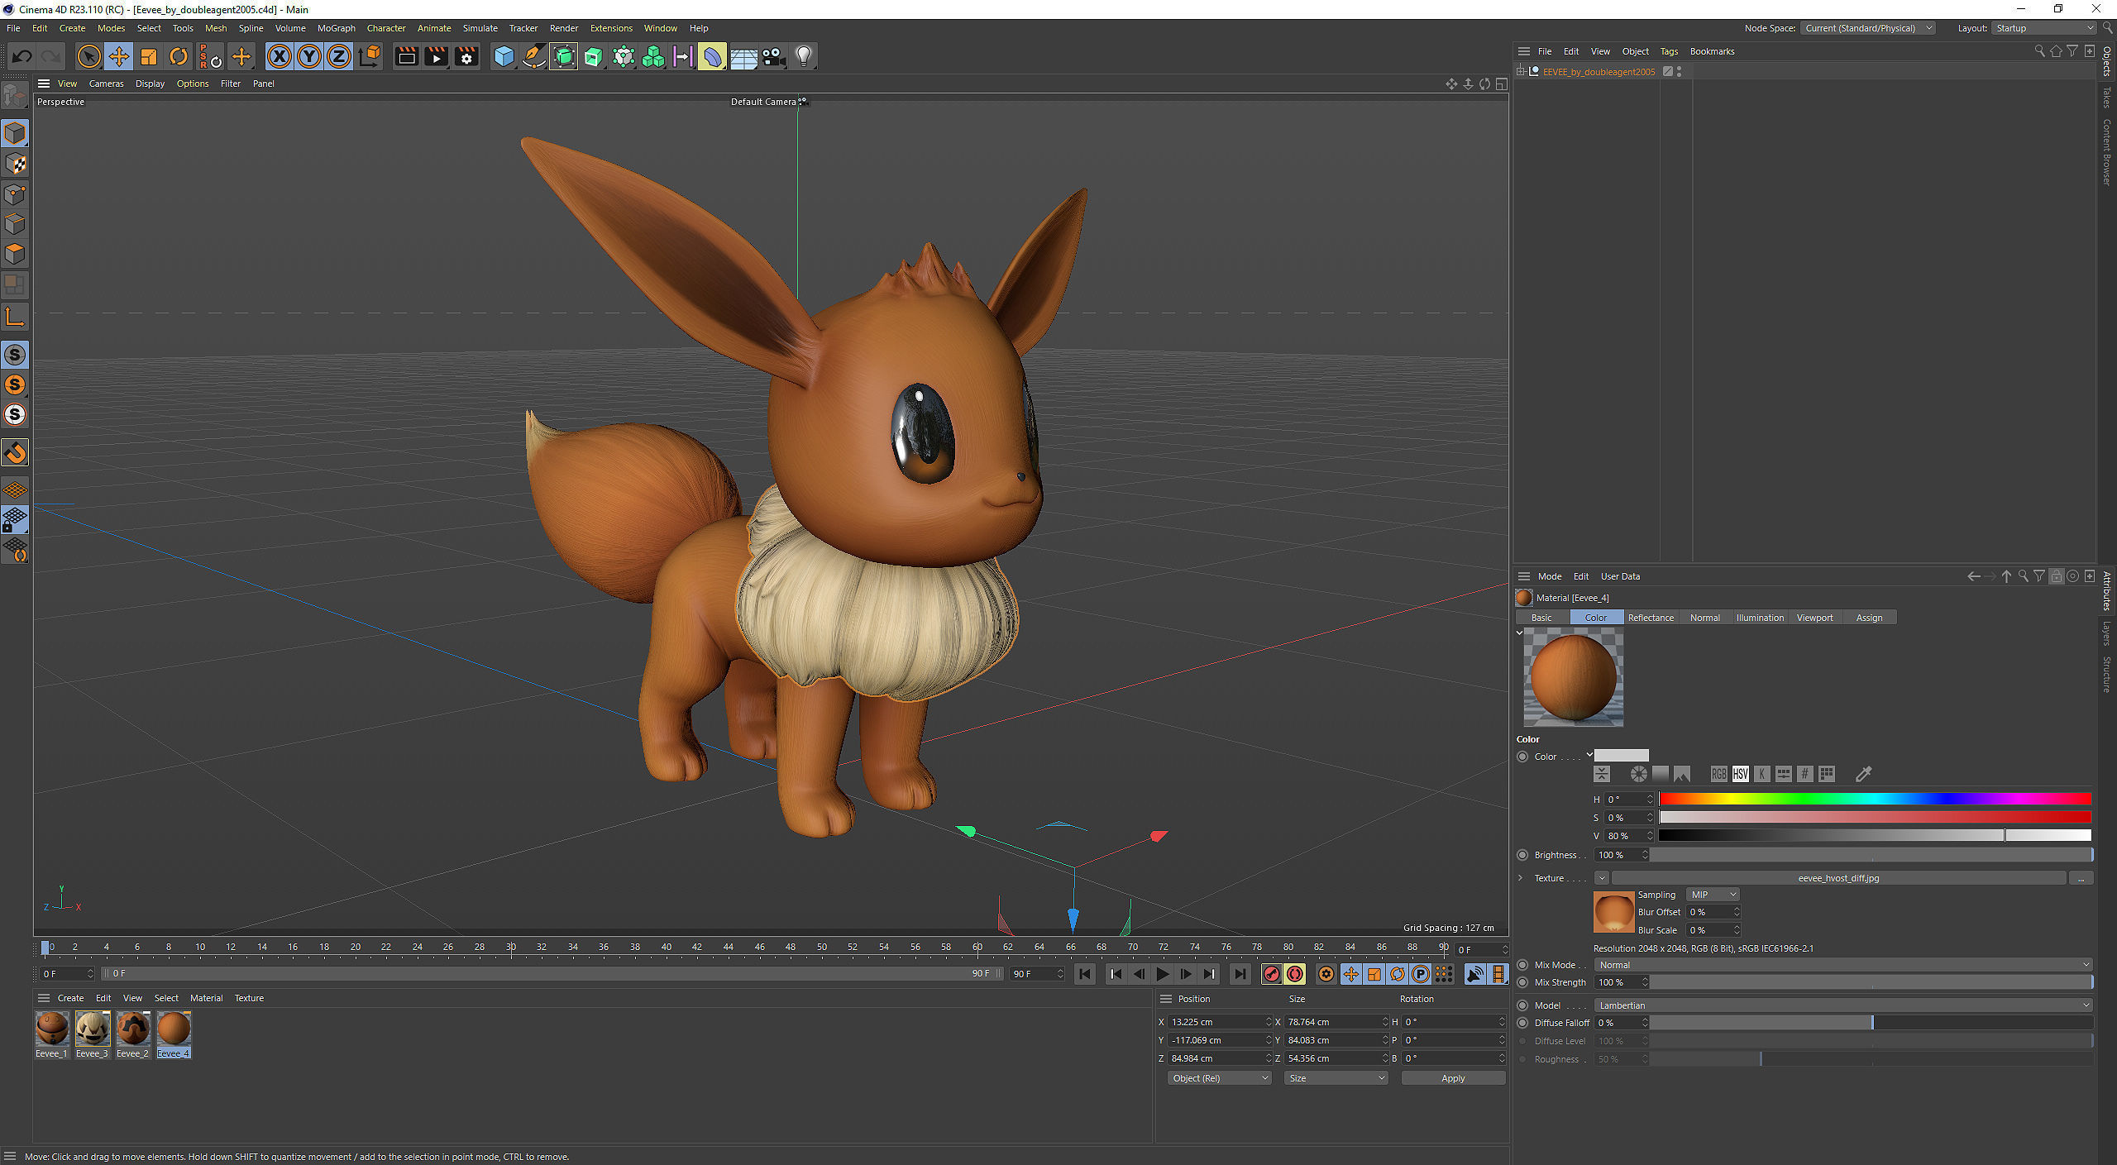Open the Object (Rel) coordinate dropdown
2117x1165 pixels.
[x=1219, y=1078]
